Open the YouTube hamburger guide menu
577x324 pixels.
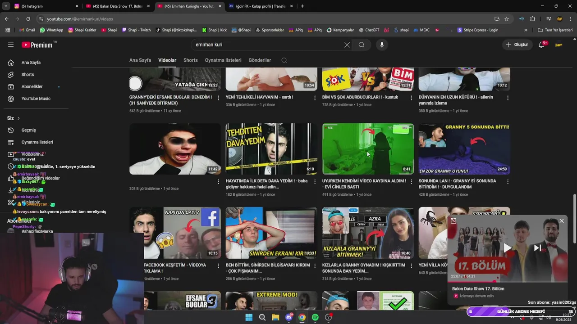coord(11,45)
